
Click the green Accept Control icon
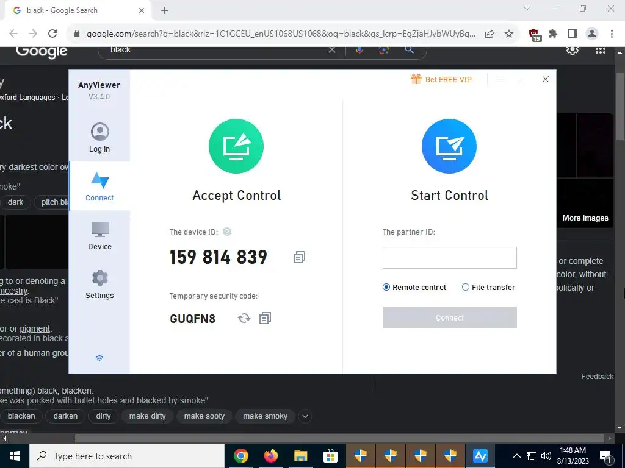[236, 146]
